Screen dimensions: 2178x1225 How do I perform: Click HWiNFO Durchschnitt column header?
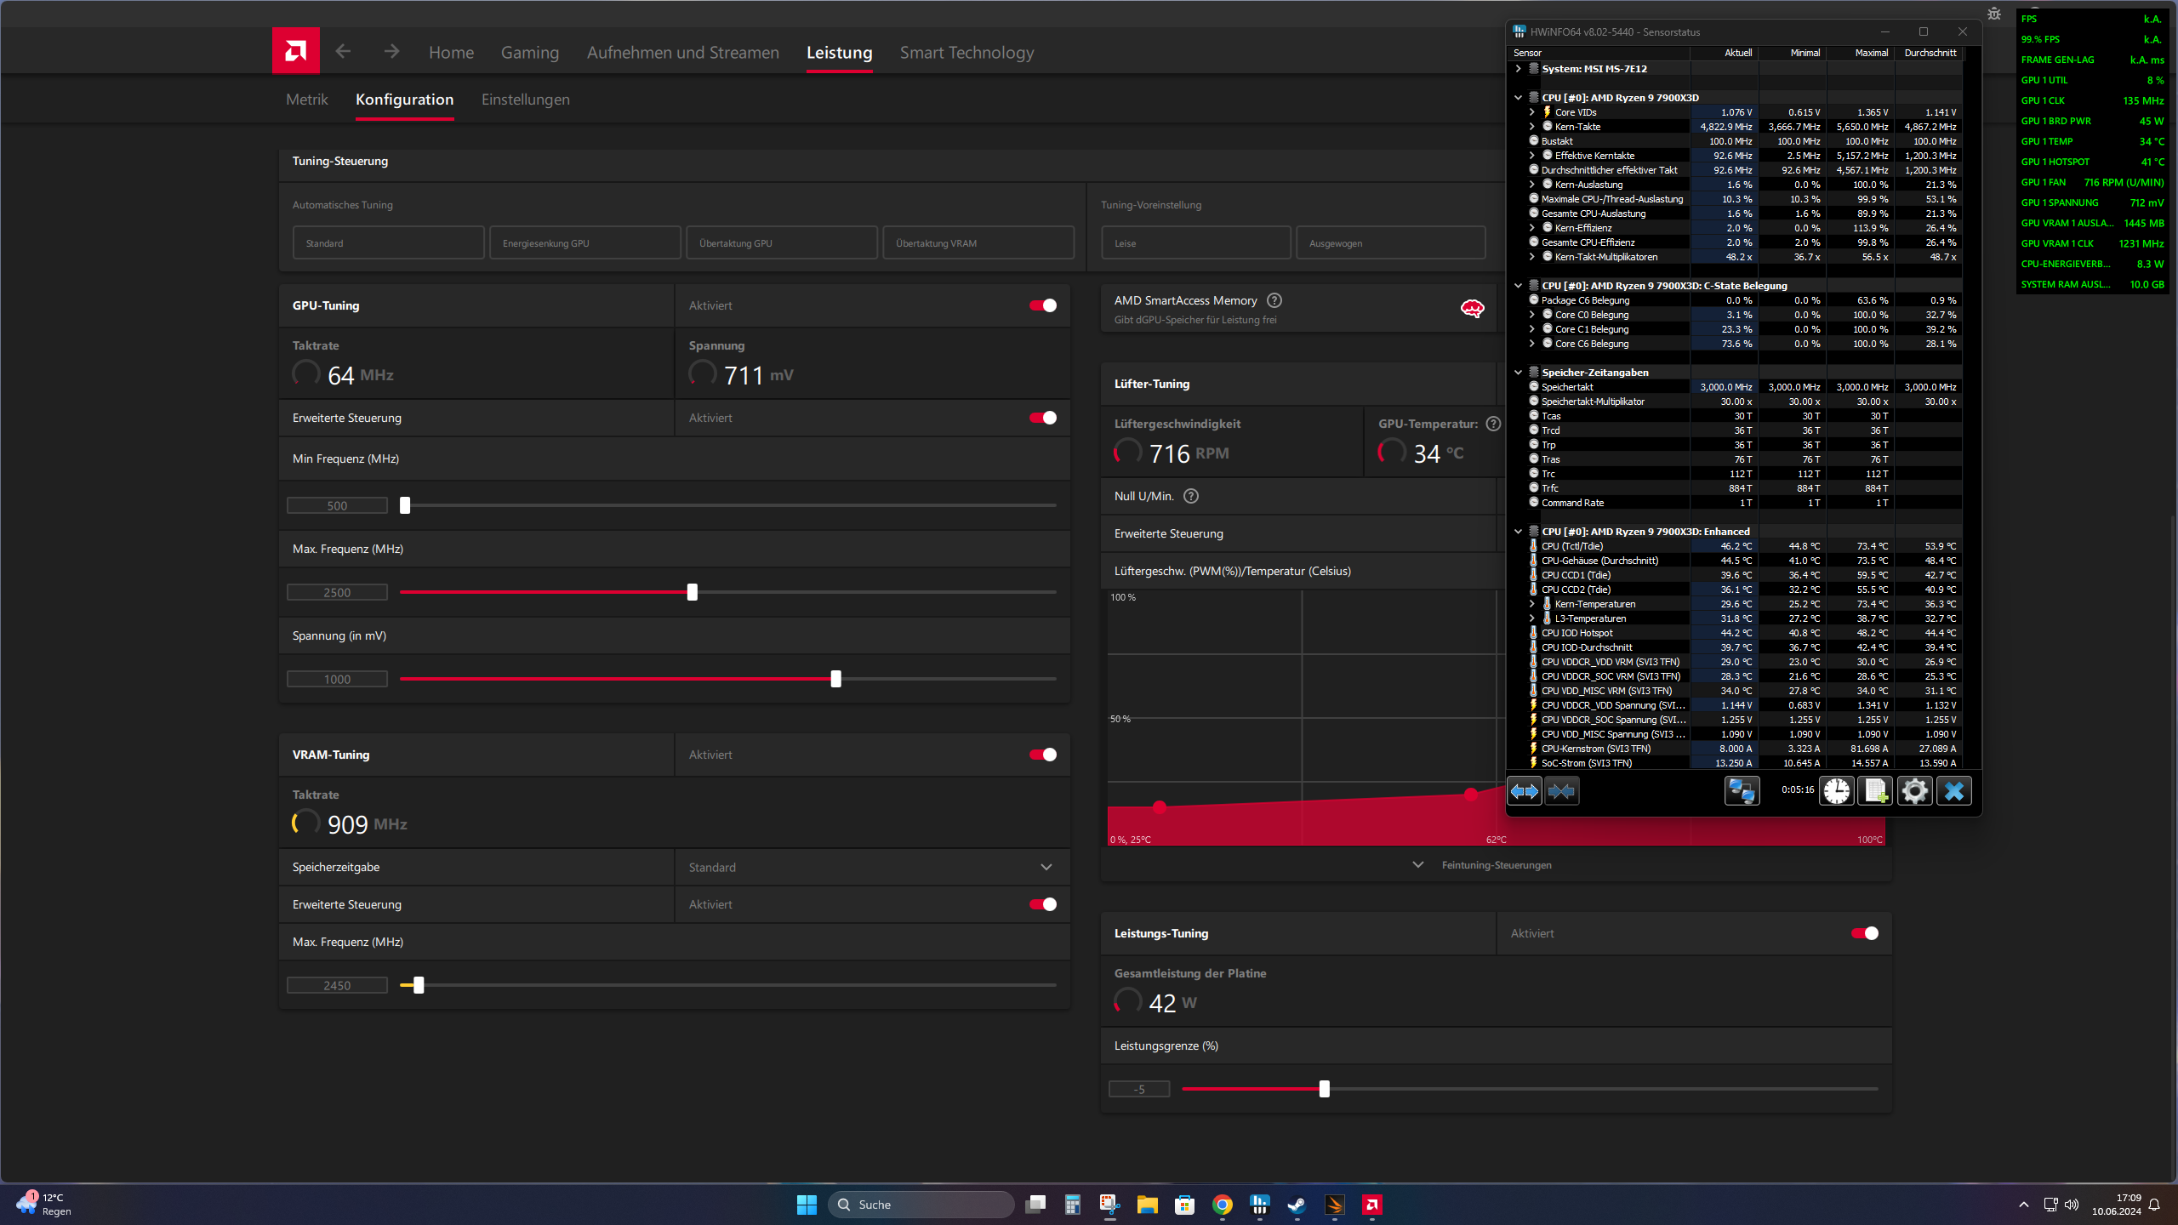click(x=1930, y=53)
